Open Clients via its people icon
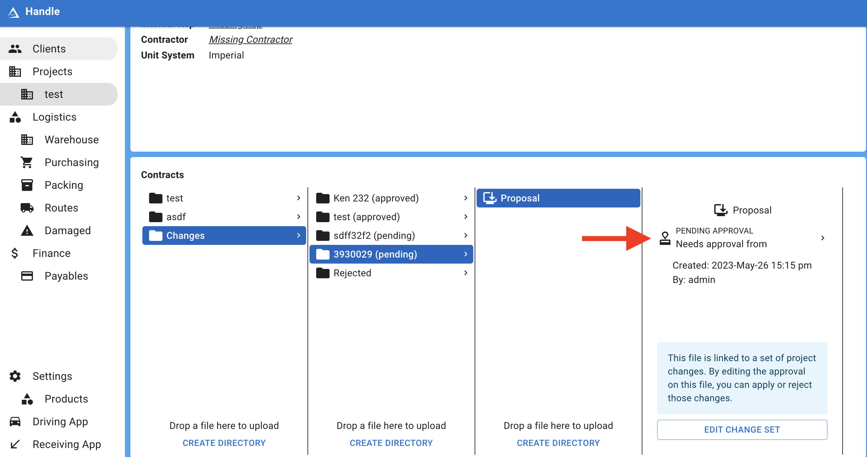 [15, 49]
